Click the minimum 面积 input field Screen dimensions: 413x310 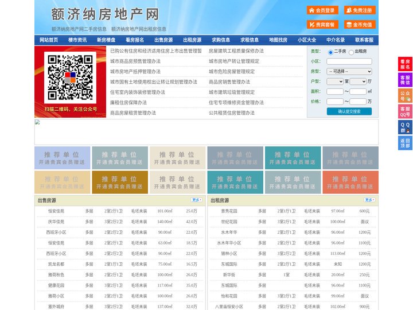tap(335, 91)
